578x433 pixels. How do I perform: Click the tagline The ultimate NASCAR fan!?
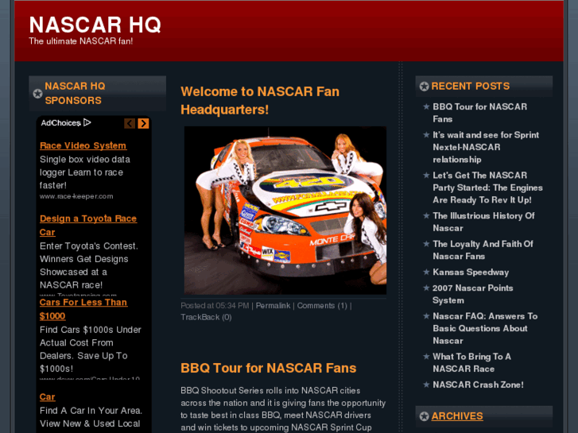click(x=81, y=41)
